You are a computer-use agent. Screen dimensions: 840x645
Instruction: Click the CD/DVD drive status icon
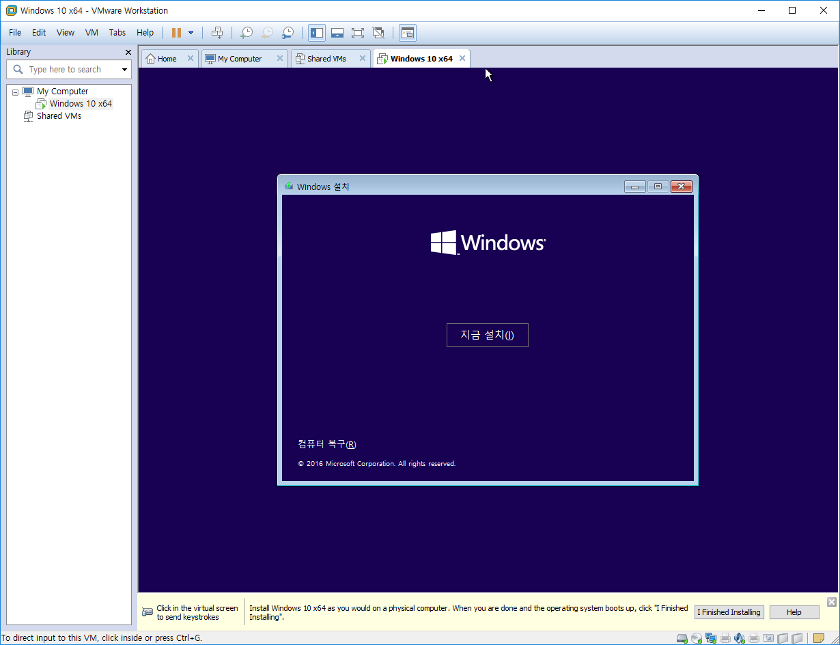pyautogui.click(x=697, y=638)
